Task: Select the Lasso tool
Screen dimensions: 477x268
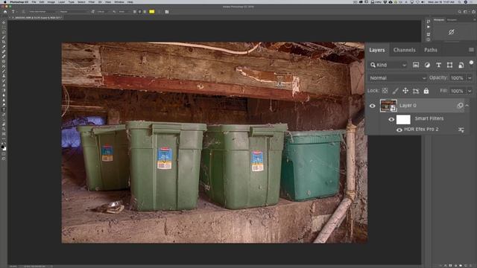Action: (4, 32)
